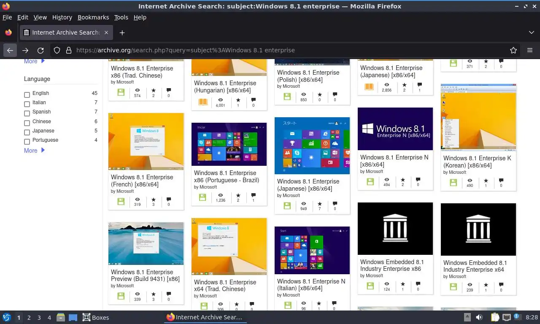This screenshot has width=540, height=324.
Task: Open the Bookmarks menu
Action: coord(93,17)
